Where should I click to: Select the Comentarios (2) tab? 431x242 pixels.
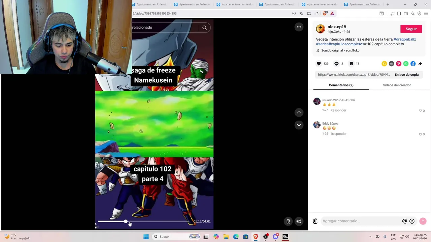pos(341,85)
